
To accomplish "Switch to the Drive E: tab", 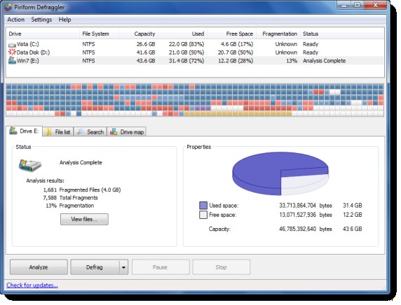I will (24, 132).
